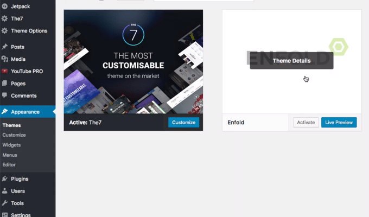Open Widgets submenu link
369x217 pixels.
(x=11, y=145)
